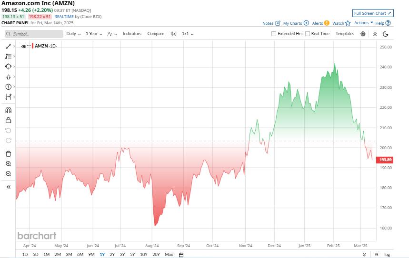Open the chart type dropdown
409x258 pixels.
coord(112,34)
